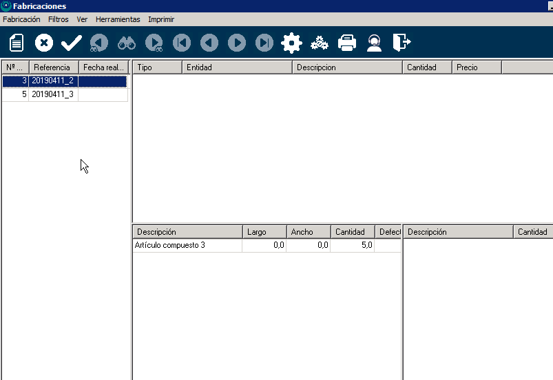Viewport: 553px width, 380px height.
Task: Click the multiple gears process icon
Action: pos(320,43)
